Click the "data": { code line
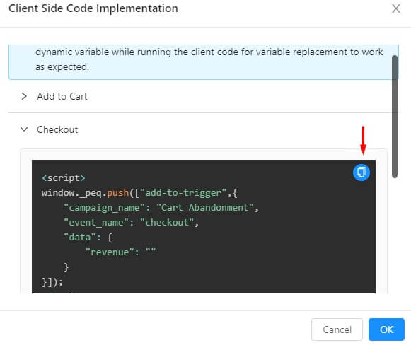Image resolution: width=411 pixels, height=345 pixels. [88, 238]
